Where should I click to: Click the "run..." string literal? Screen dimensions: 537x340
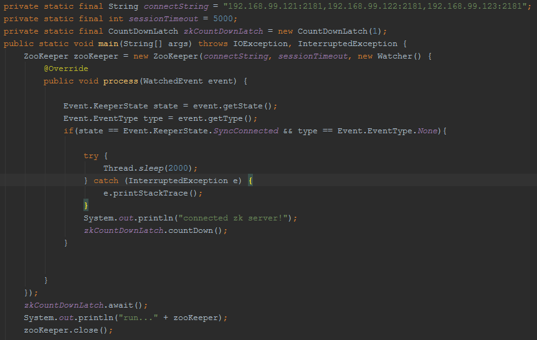(138, 318)
